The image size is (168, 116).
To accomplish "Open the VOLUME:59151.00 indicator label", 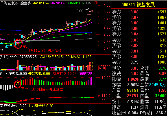I will tap(55, 57).
